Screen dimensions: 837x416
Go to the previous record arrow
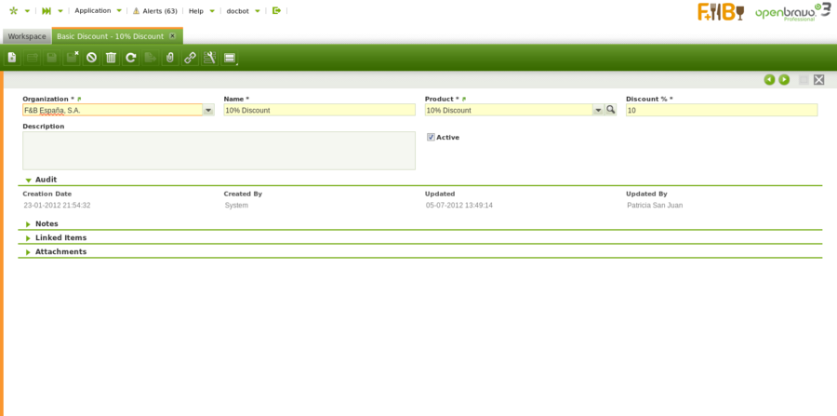coord(769,80)
